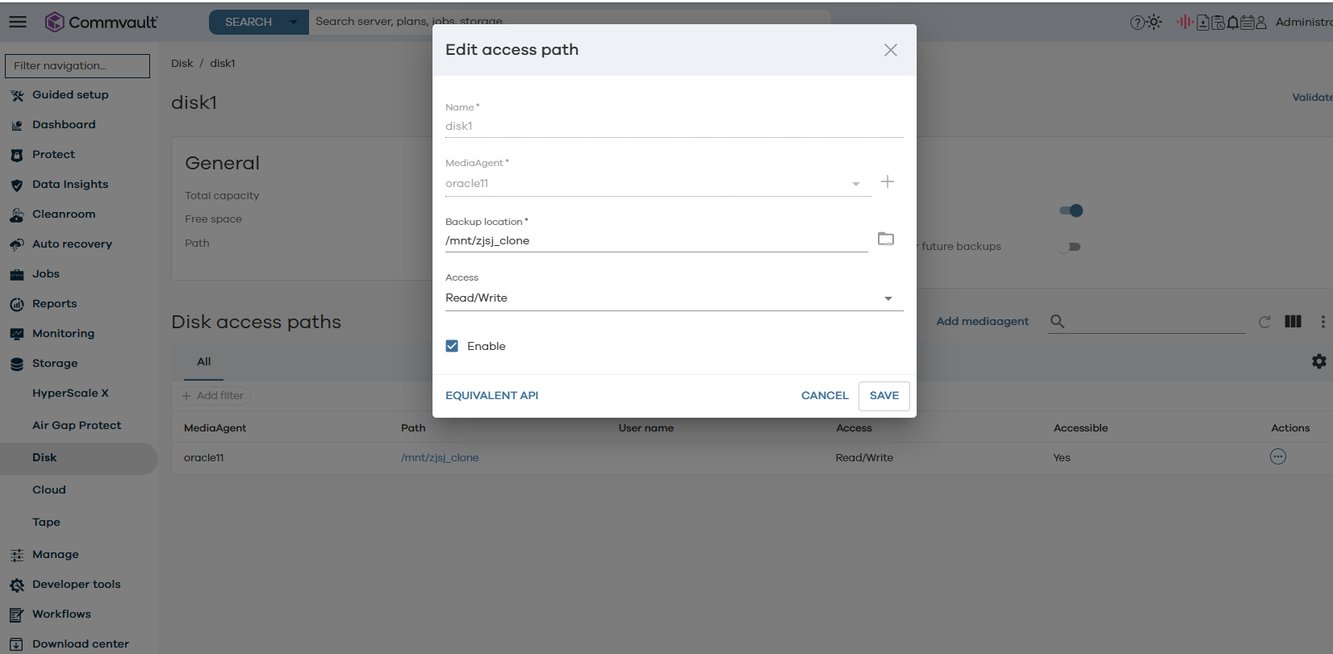Click the refresh icon in the access paths table
The width and height of the screenshot is (1333, 654).
(1264, 322)
